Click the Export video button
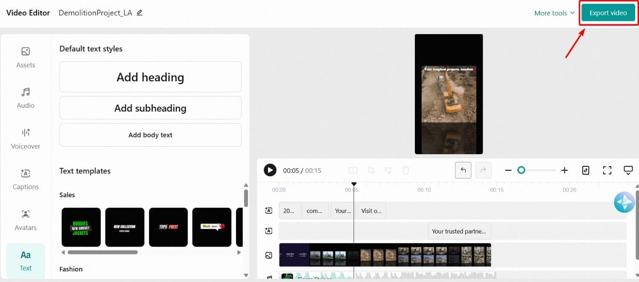Image resolution: width=639 pixels, height=282 pixels. [608, 13]
